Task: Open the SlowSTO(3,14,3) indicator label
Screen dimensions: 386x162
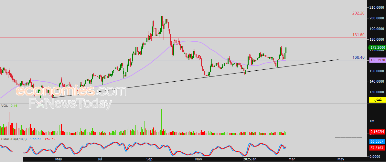Action: (14, 139)
